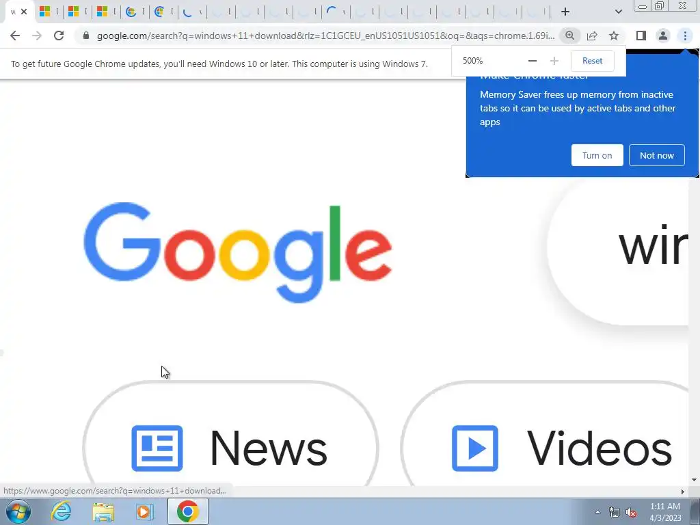Open the Chrome profile menu

663,36
